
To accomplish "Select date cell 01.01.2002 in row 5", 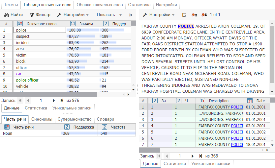I will 256,132.
